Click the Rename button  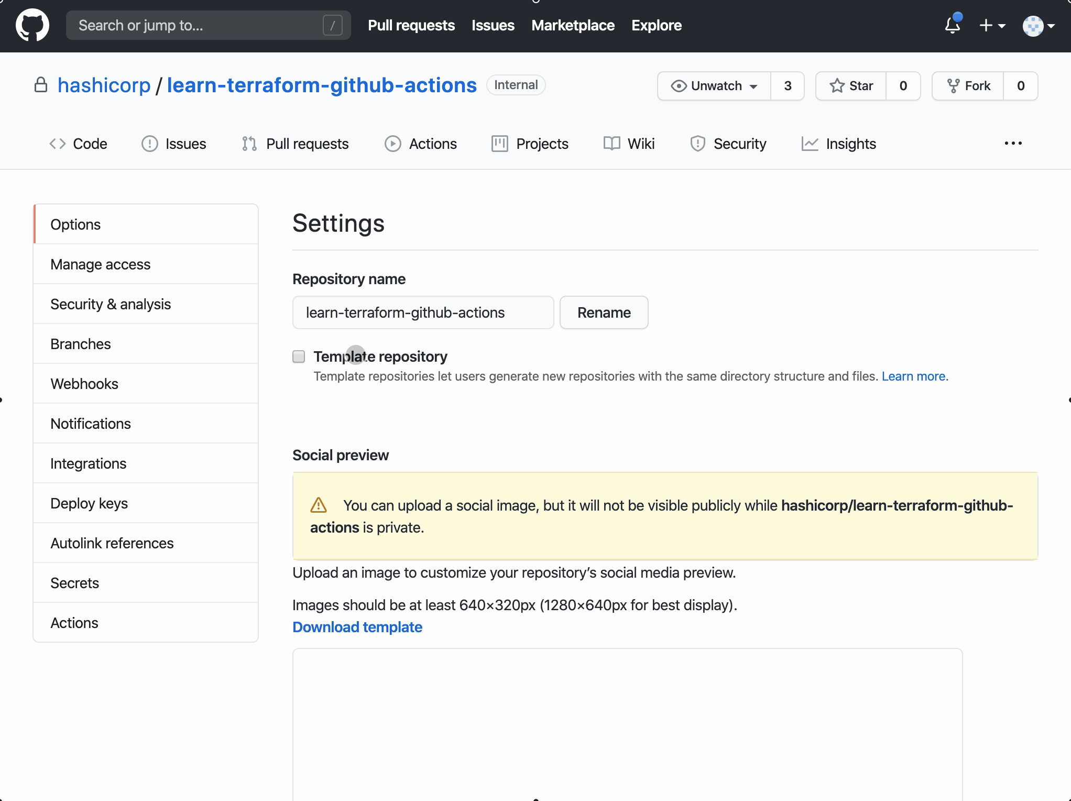pos(604,312)
